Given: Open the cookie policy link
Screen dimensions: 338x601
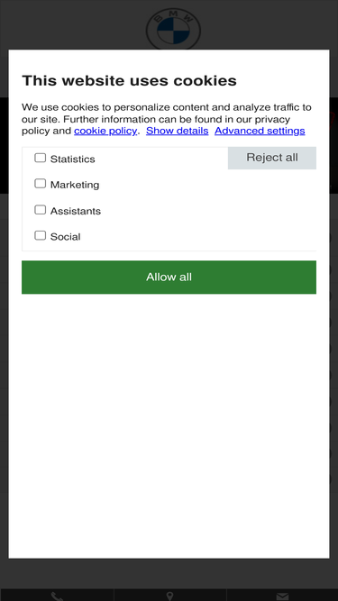Looking at the screenshot, I should 105,131.
